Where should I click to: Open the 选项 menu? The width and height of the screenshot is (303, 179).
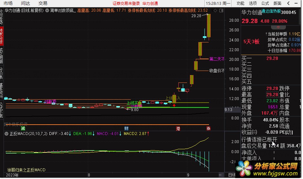pos(253,3)
